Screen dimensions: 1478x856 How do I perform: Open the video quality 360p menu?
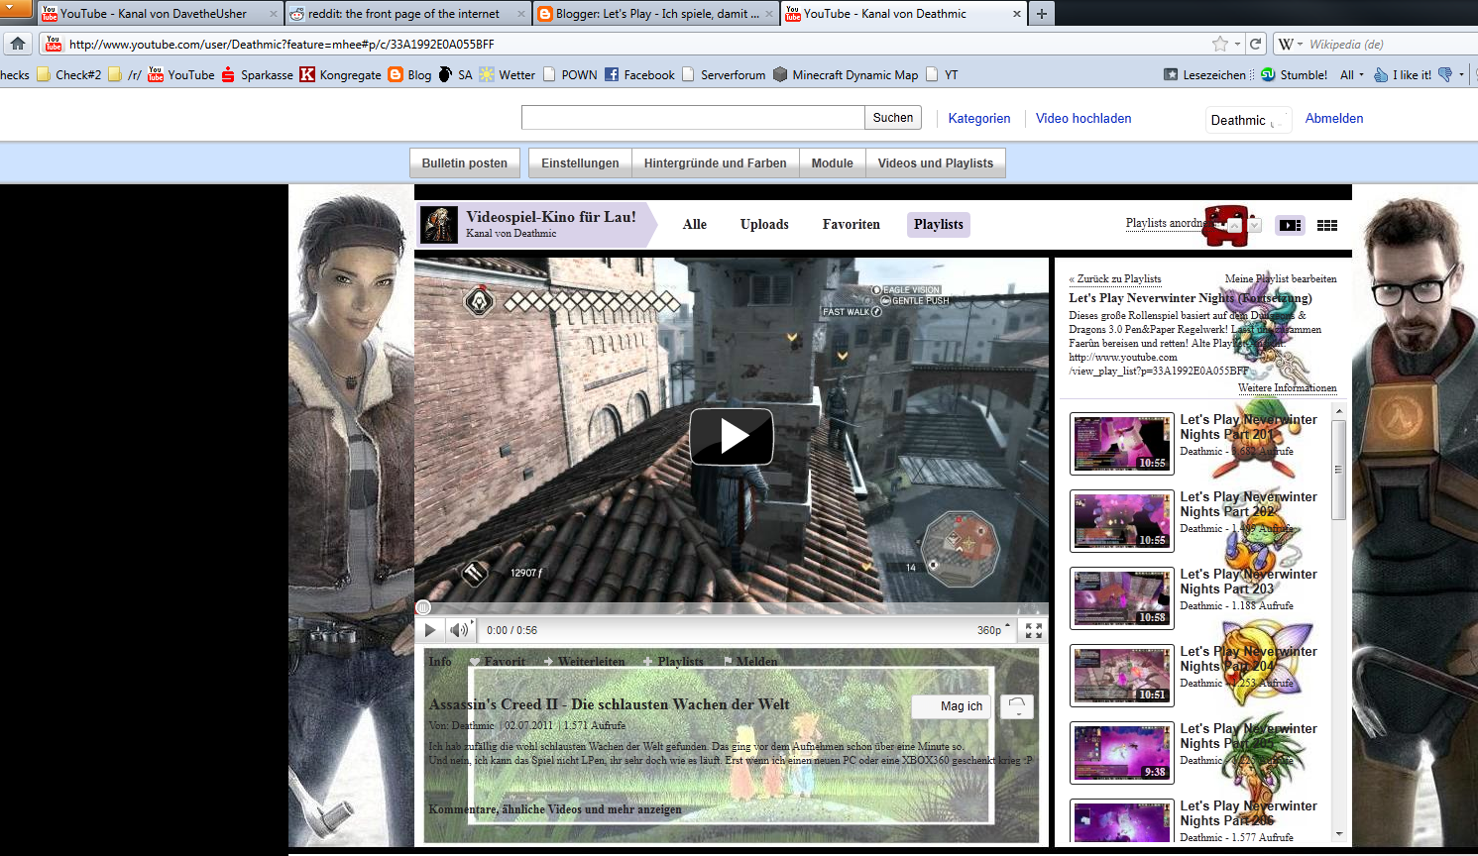pyautogui.click(x=993, y=630)
